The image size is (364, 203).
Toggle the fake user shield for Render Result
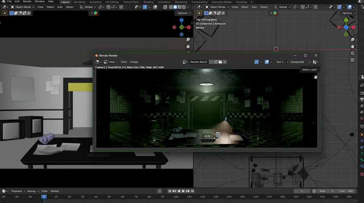pos(211,62)
